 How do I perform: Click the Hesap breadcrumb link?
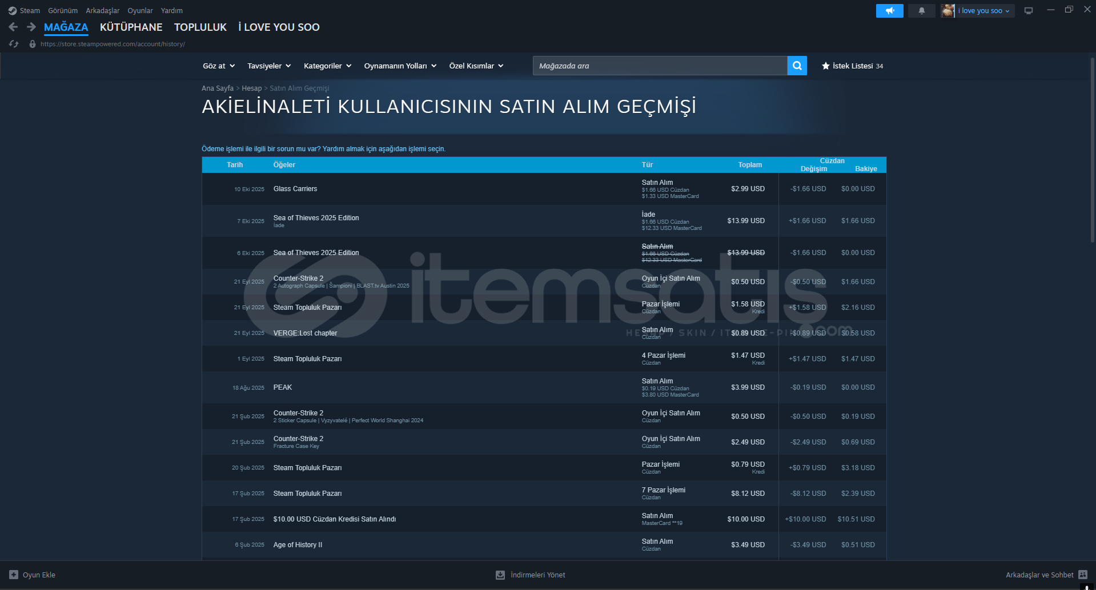click(x=251, y=88)
